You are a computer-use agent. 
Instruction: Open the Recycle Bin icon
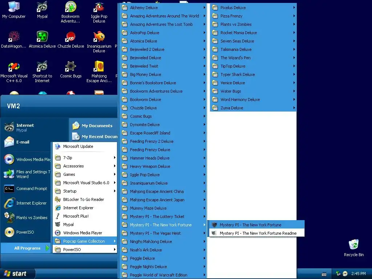[354, 248]
